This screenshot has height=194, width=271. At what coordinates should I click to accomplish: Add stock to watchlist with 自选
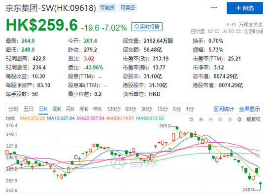[245, 8]
